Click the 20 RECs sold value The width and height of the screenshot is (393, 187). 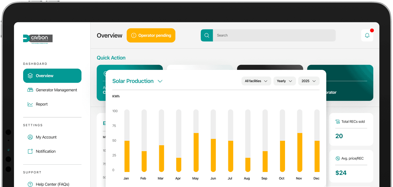(339, 136)
